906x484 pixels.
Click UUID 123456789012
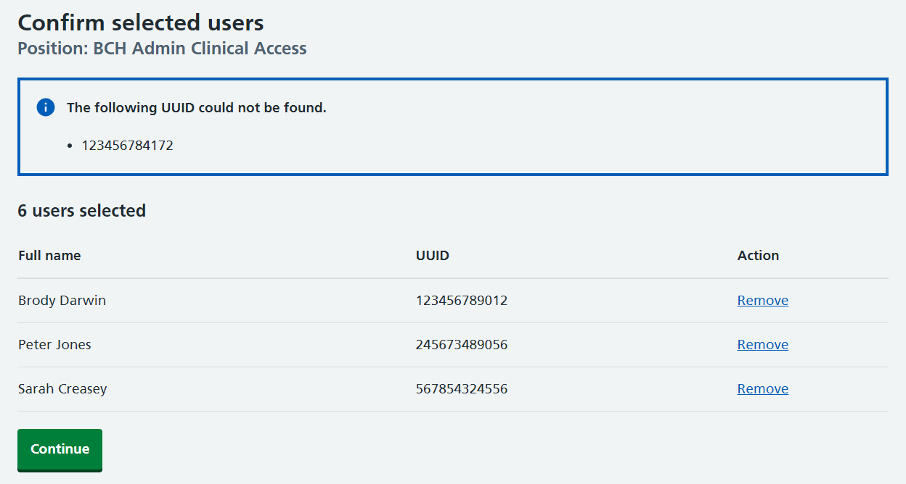point(462,301)
